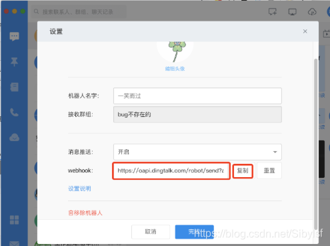Viewport: 330px width, 246px height.
Task: Click the 编辑头像 link
Action: pyautogui.click(x=175, y=69)
